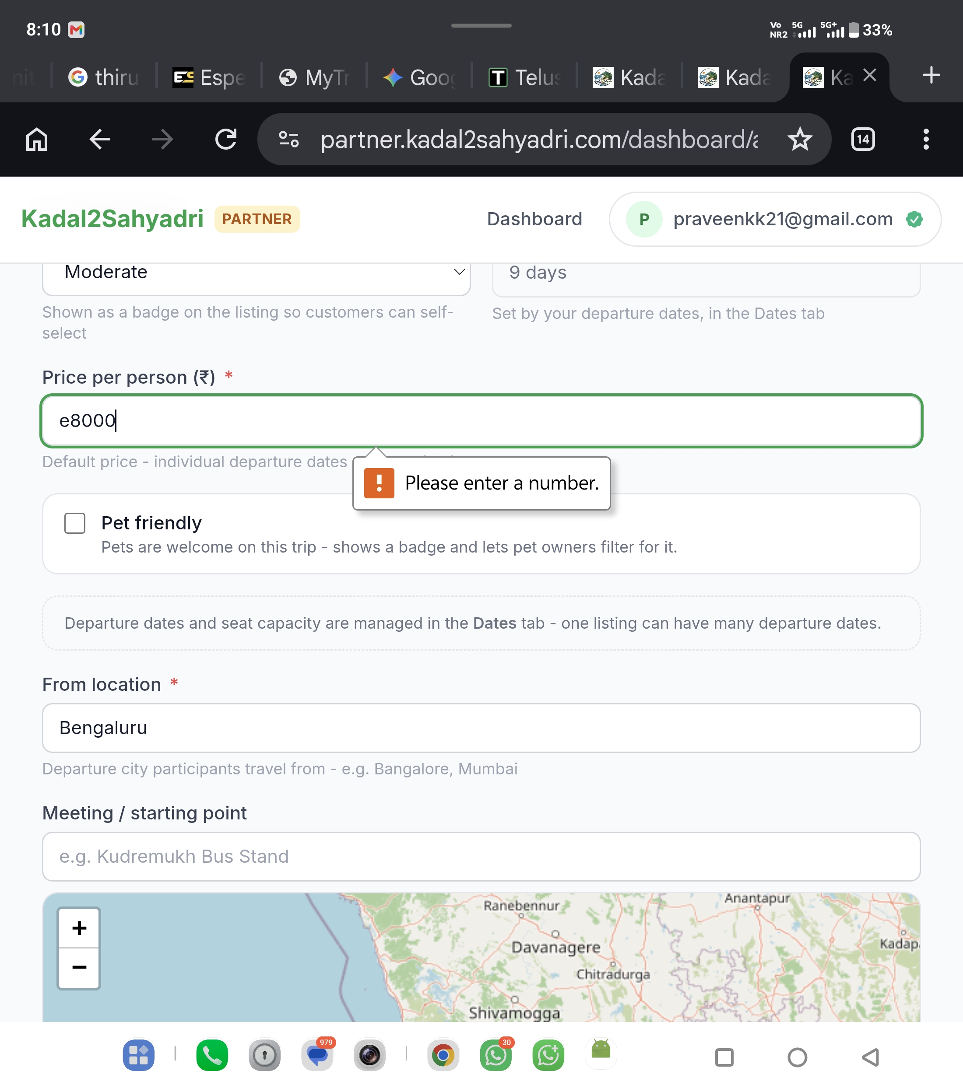Switch to the Telus tab
963x1085 pixels.
(524, 77)
